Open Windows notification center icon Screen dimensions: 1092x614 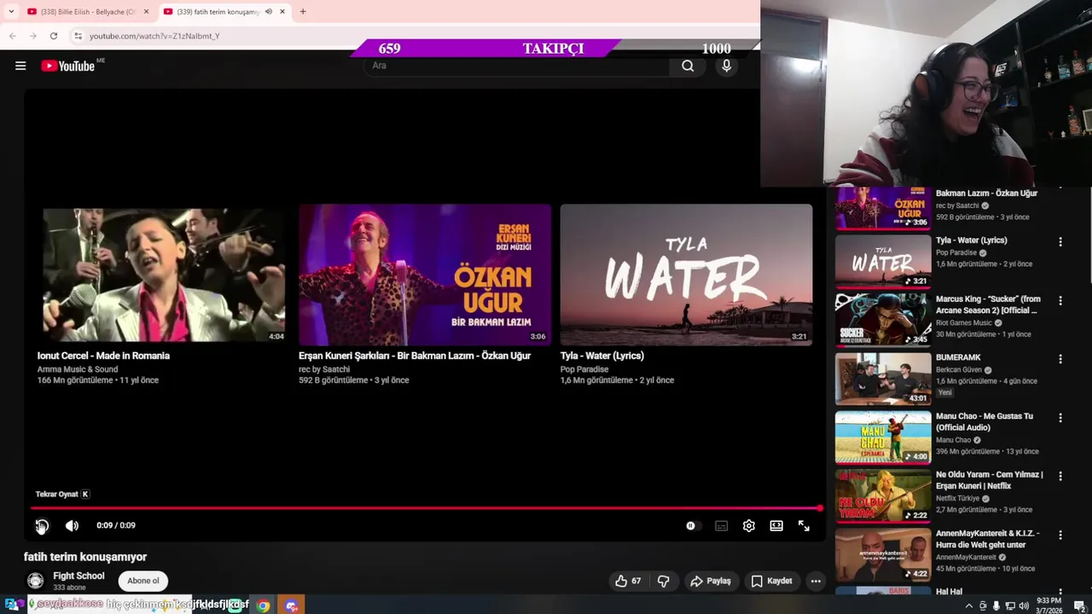[x=1079, y=605]
